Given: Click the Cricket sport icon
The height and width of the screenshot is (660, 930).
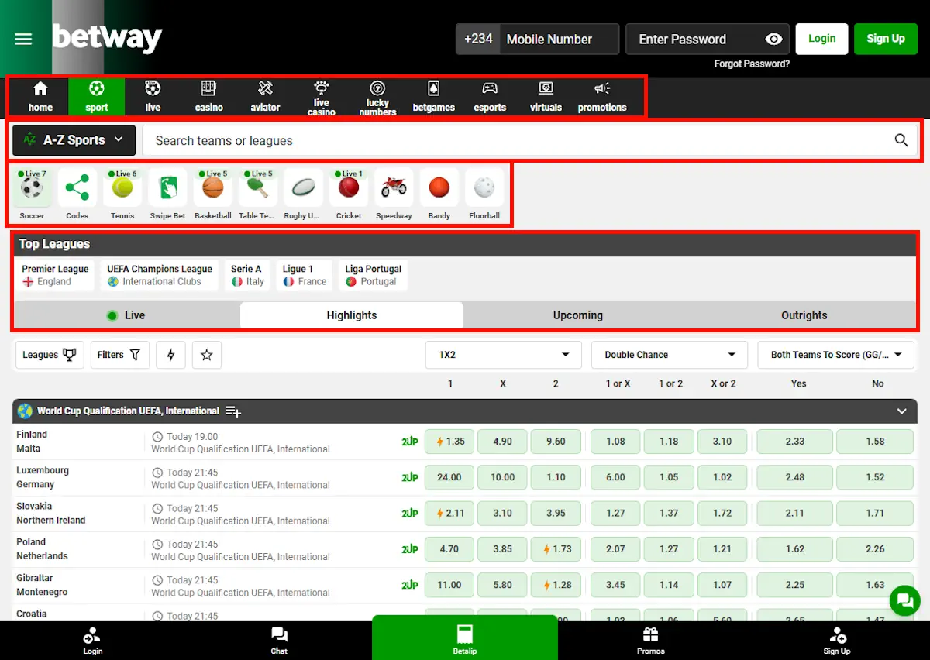Looking at the screenshot, I should tap(348, 188).
